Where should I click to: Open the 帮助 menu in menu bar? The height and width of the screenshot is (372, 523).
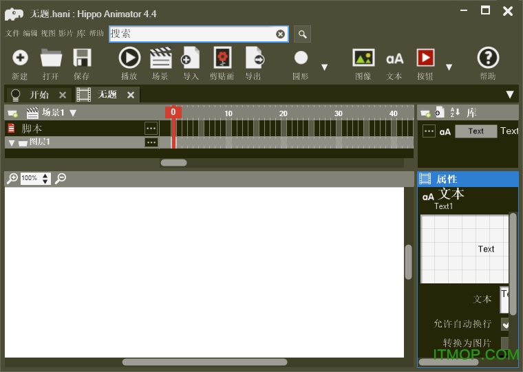point(97,33)
